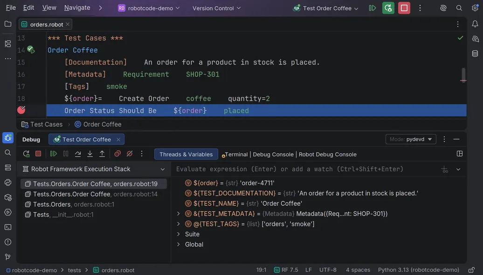
Task: Step over the current line
Action: [x=77, y=154]
